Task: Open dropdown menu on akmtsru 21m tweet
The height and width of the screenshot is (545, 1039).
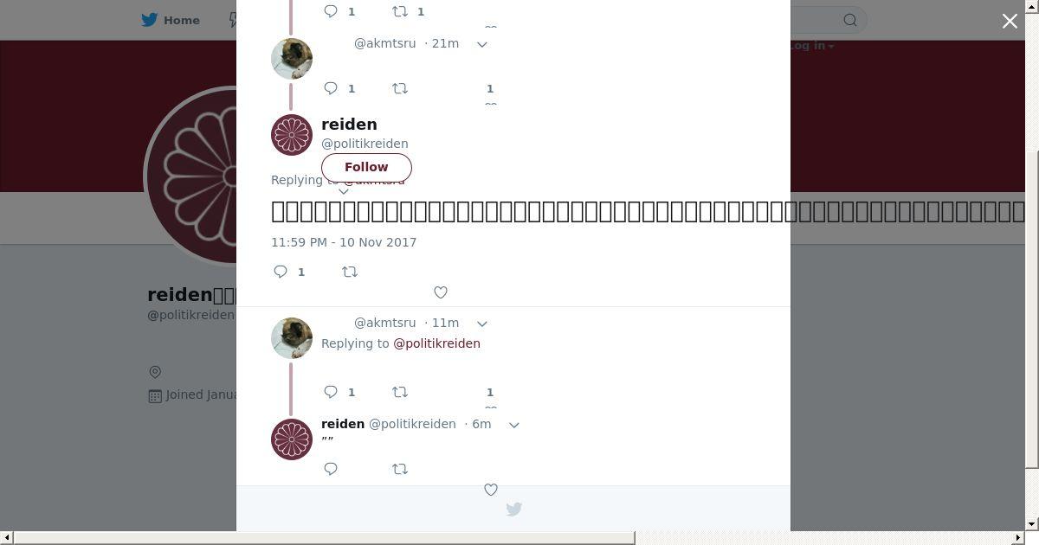Action: pyautogui.click(x=482, y=44)
